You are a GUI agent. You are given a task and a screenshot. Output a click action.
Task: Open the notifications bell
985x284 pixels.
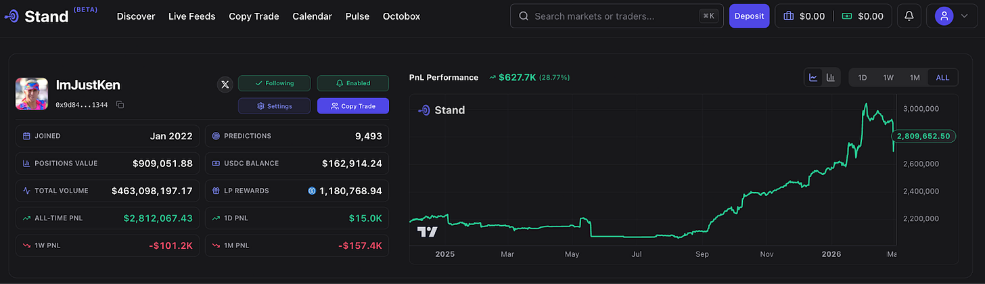[x=909, y=16]
